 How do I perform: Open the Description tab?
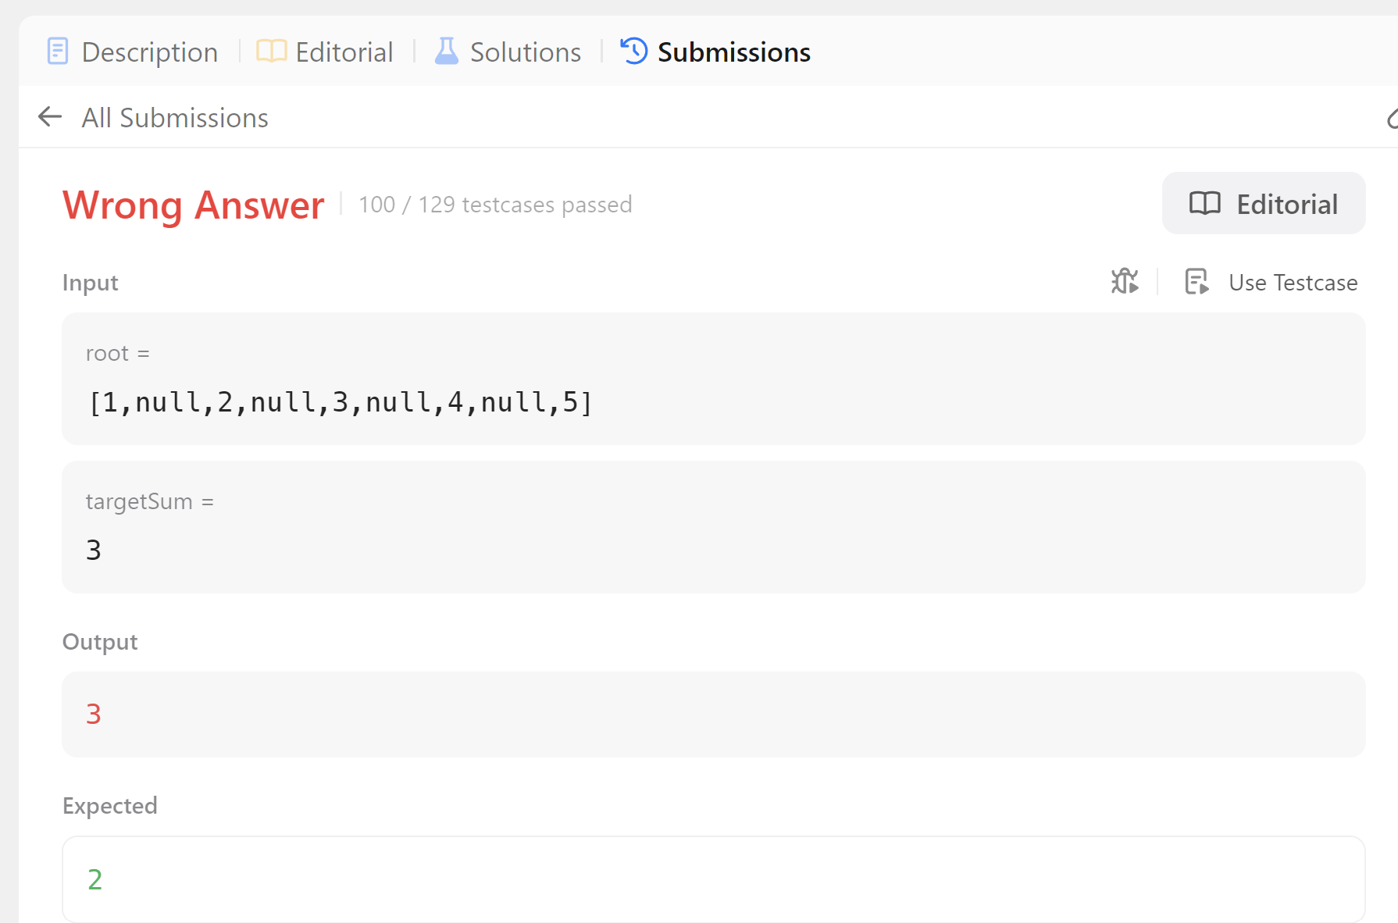(132, 52)
